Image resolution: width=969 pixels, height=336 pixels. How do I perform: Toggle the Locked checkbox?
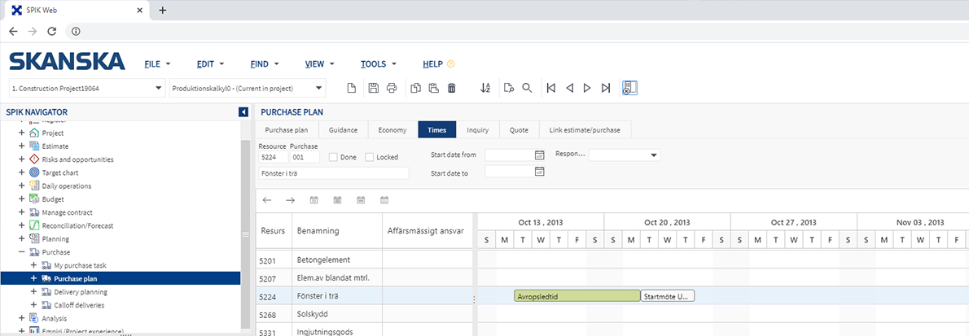click(370, 157)
